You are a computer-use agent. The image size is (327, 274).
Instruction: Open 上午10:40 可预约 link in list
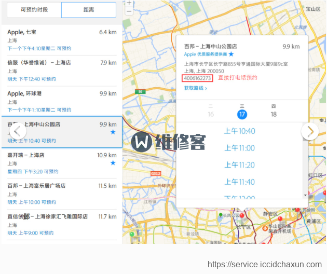(x=32, y=141)
